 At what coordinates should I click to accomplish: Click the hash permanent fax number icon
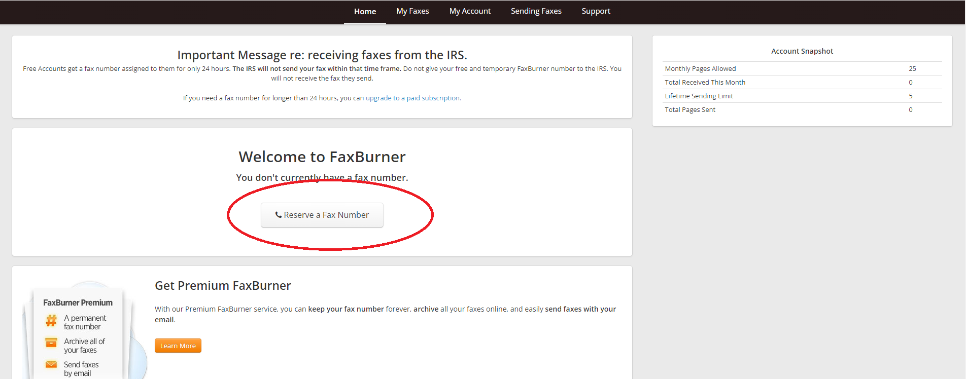click(51, 321)
